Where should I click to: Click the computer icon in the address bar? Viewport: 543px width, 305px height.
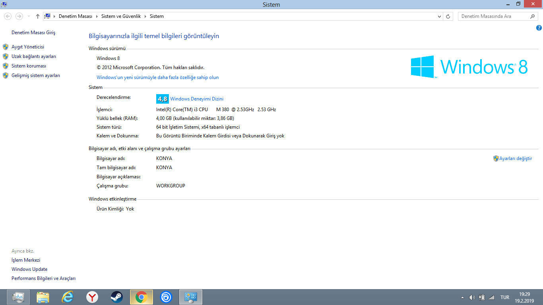(48, 16)
